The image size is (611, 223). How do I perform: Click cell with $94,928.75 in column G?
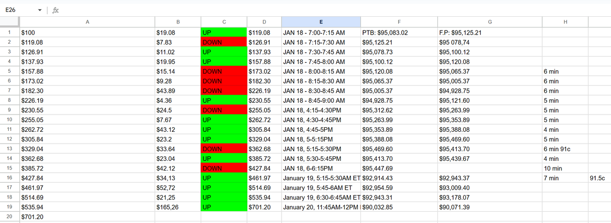pos(489,91)
